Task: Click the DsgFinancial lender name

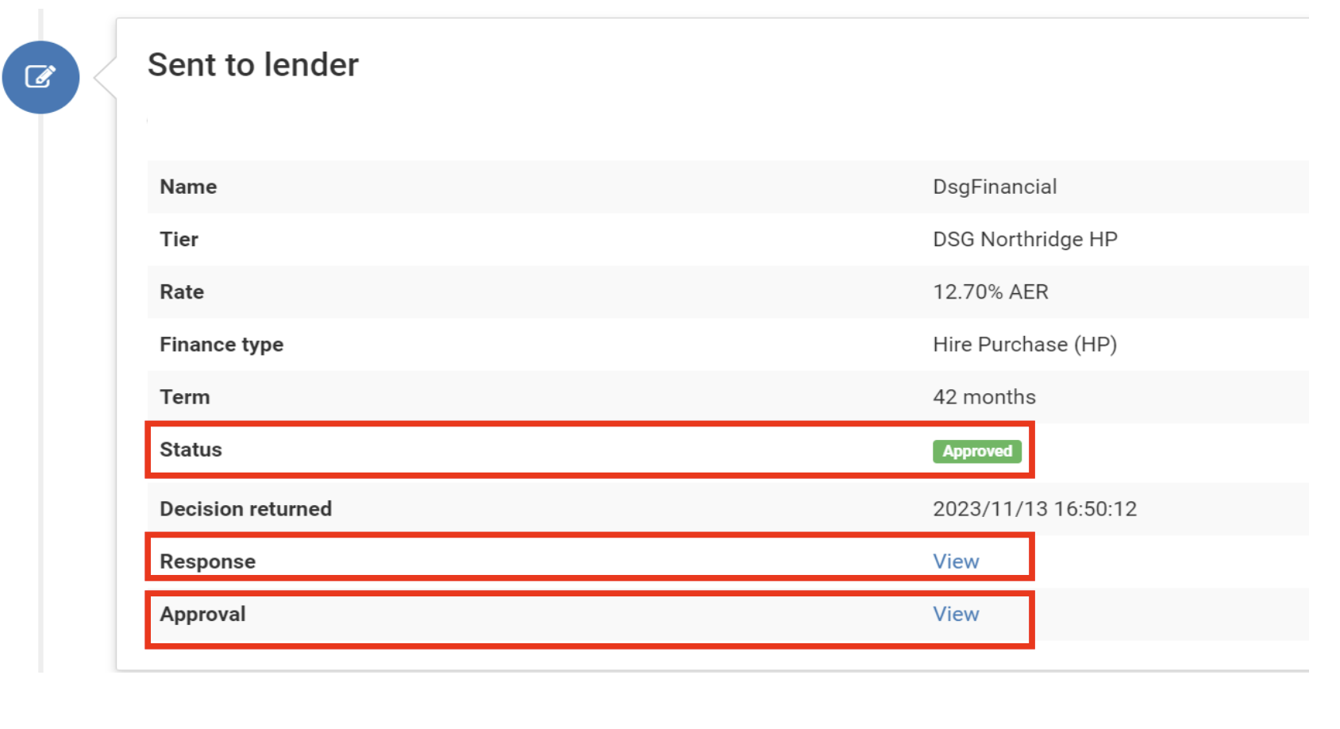Action: click(x=994, y=187)
